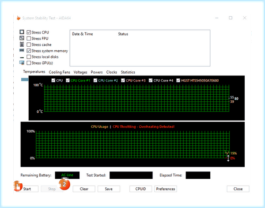Click the Test Started value field
This screenshot has width=265, height=208.
point(131,175)
